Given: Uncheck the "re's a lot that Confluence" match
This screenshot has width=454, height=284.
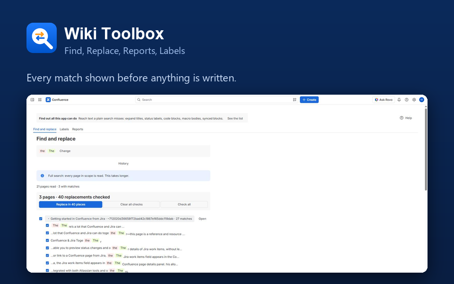Looking at the screenshot, I should pos(47,225).
